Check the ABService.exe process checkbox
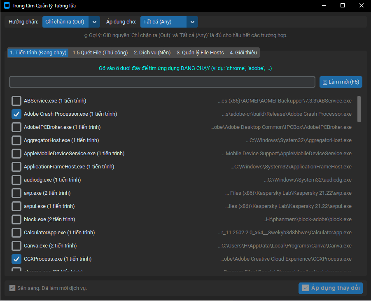 16,101
